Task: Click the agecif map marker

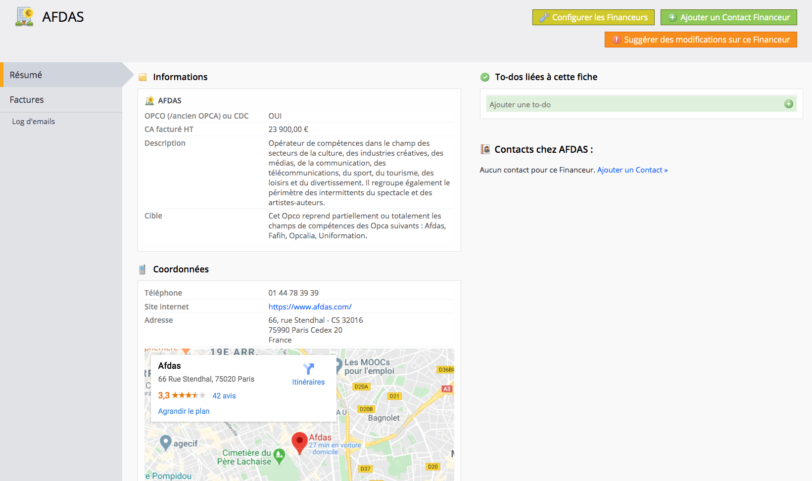Action: [x=166, y=443]
